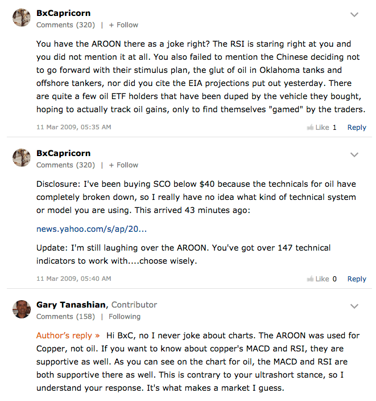Screen dimensions: 376x401
Task: Open Gary Tanashian's contributor name link
Action: point(71,305)
